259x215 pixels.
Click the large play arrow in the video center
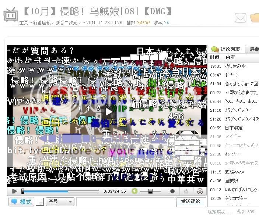[109, 112]
